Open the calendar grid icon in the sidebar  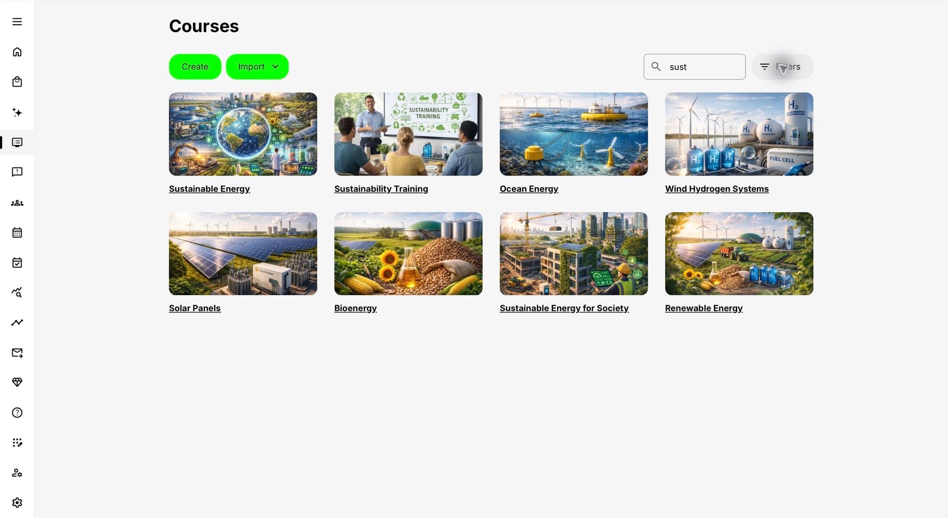(17, 233)
